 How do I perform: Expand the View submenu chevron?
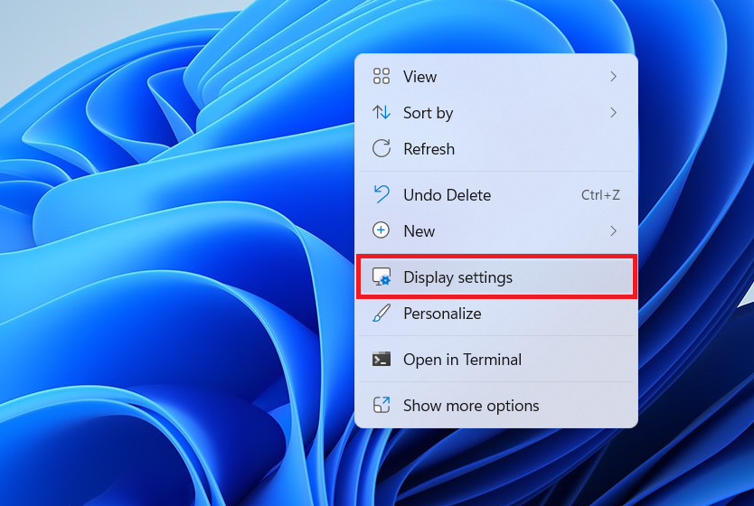click(x=613, y=77)
